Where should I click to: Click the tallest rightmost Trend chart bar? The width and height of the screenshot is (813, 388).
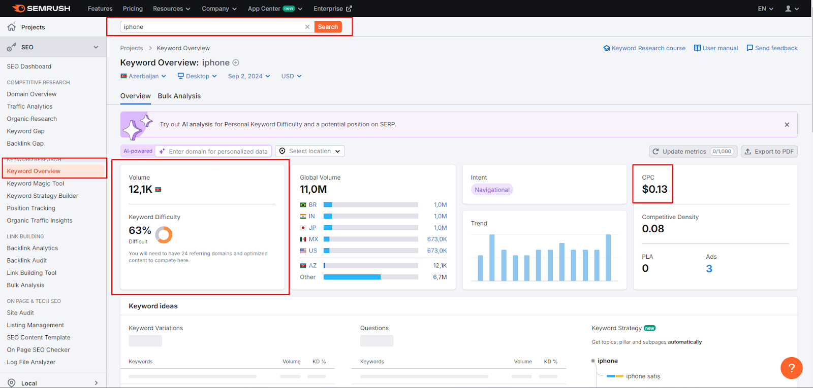[608, 258]
